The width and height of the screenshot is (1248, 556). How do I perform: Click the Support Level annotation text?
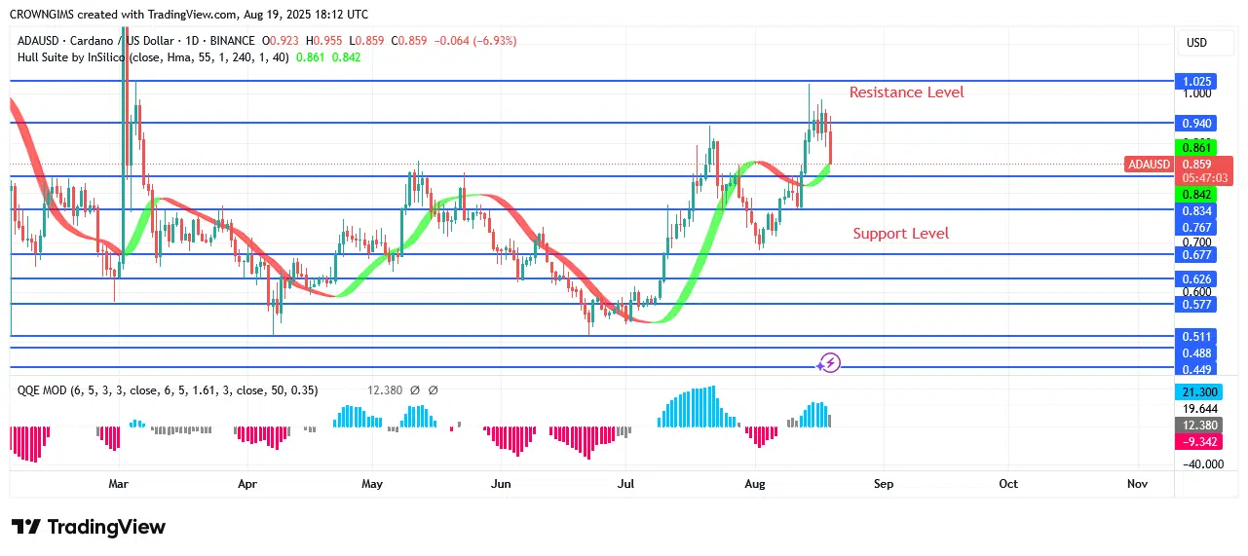(x=900, y=234)
